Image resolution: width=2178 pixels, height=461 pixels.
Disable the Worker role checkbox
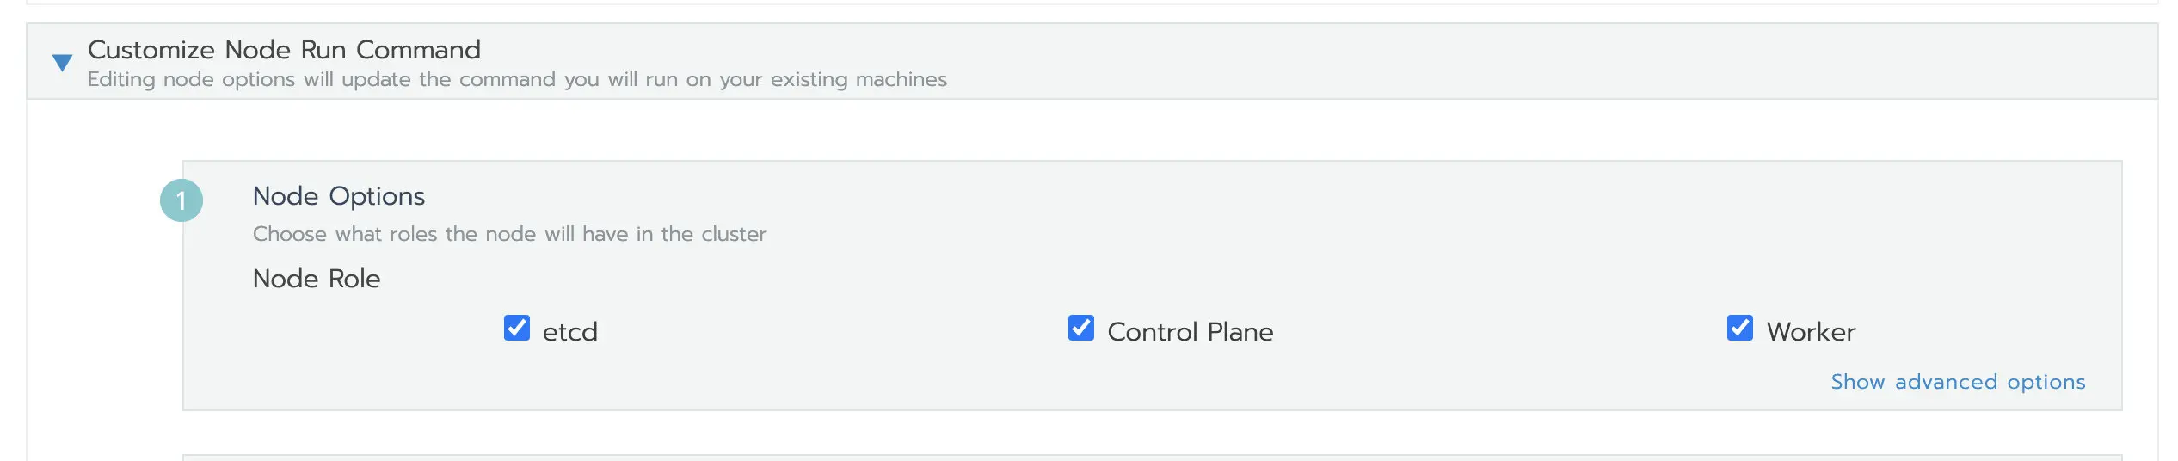tap(1740, 328)
